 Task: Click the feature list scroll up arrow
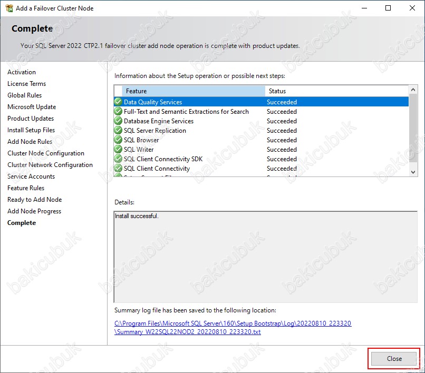point(413,90)
